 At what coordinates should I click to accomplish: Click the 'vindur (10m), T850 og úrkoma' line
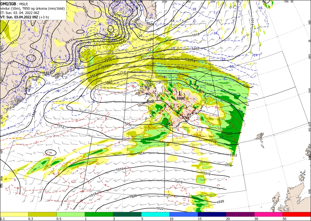pyautogui.click(x=32, y=8)
